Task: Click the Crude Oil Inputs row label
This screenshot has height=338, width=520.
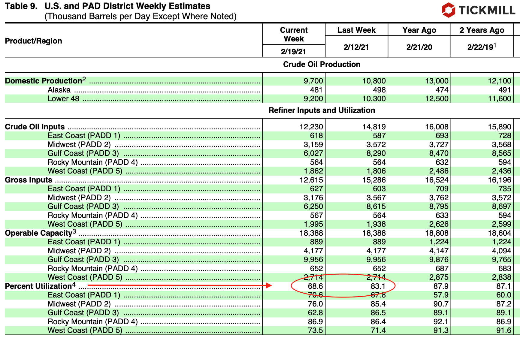Action: (x=35, y=127)
